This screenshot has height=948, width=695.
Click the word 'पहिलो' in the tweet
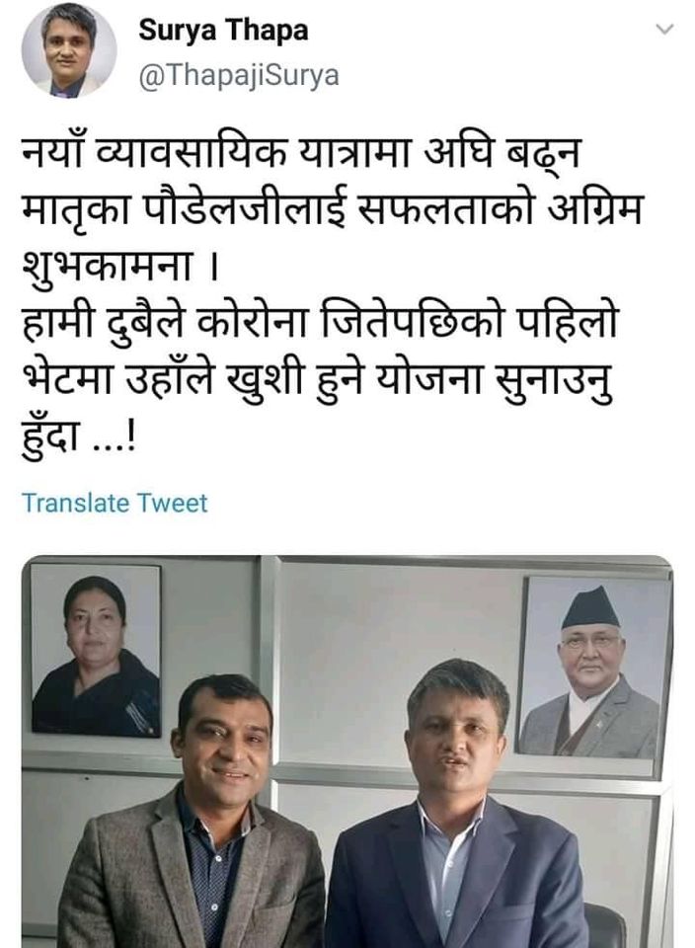568,325
